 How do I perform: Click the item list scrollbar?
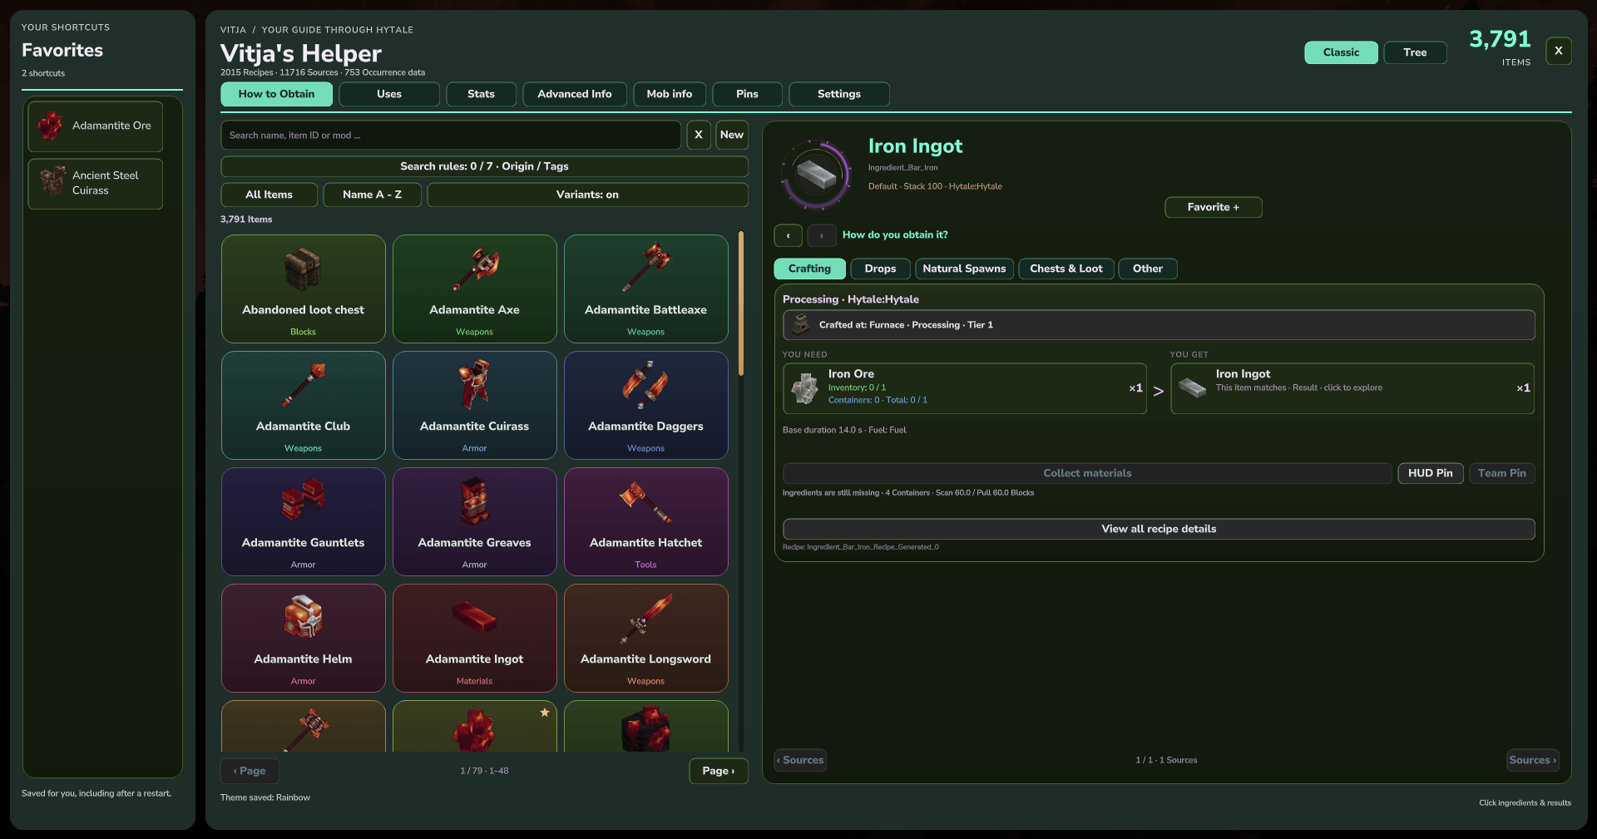741,304
